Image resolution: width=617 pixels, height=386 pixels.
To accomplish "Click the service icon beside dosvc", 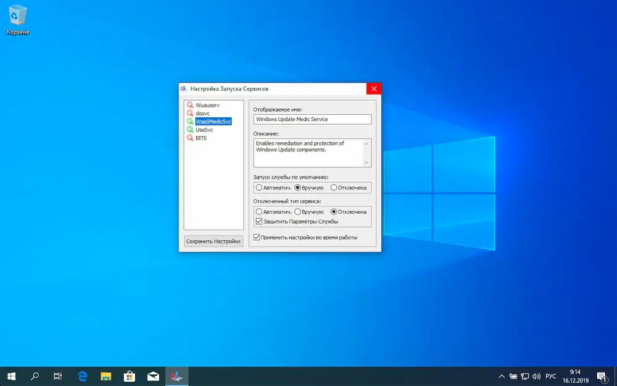I will 190,113.
